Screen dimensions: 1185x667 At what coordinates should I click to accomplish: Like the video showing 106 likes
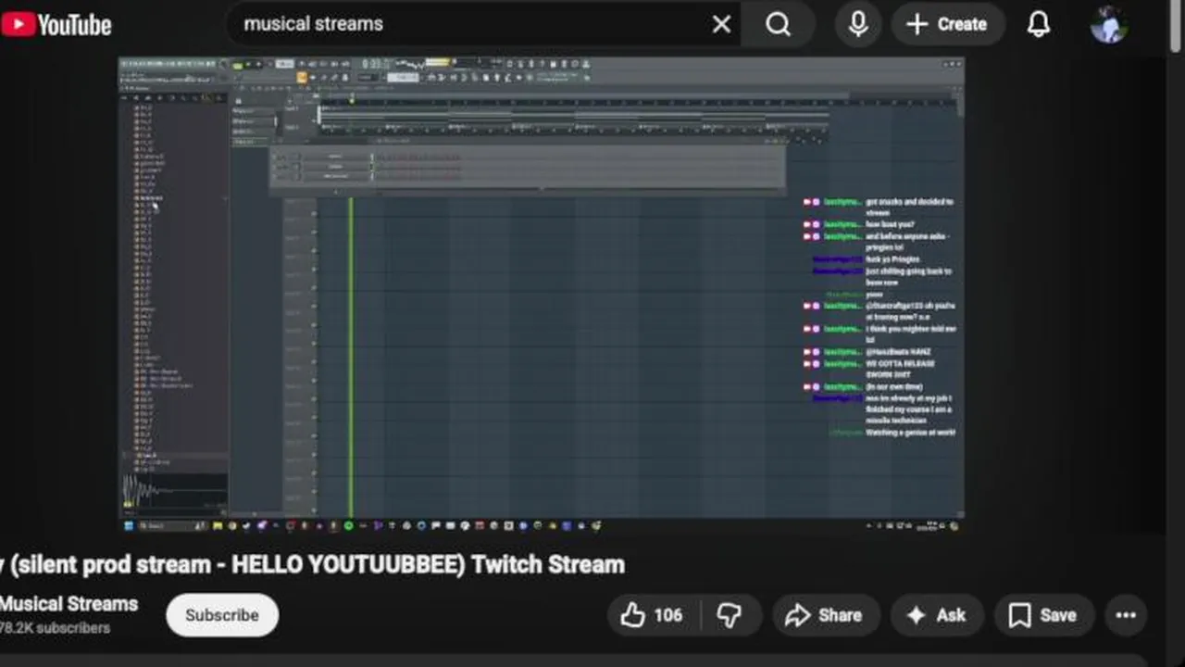[653, 615]
